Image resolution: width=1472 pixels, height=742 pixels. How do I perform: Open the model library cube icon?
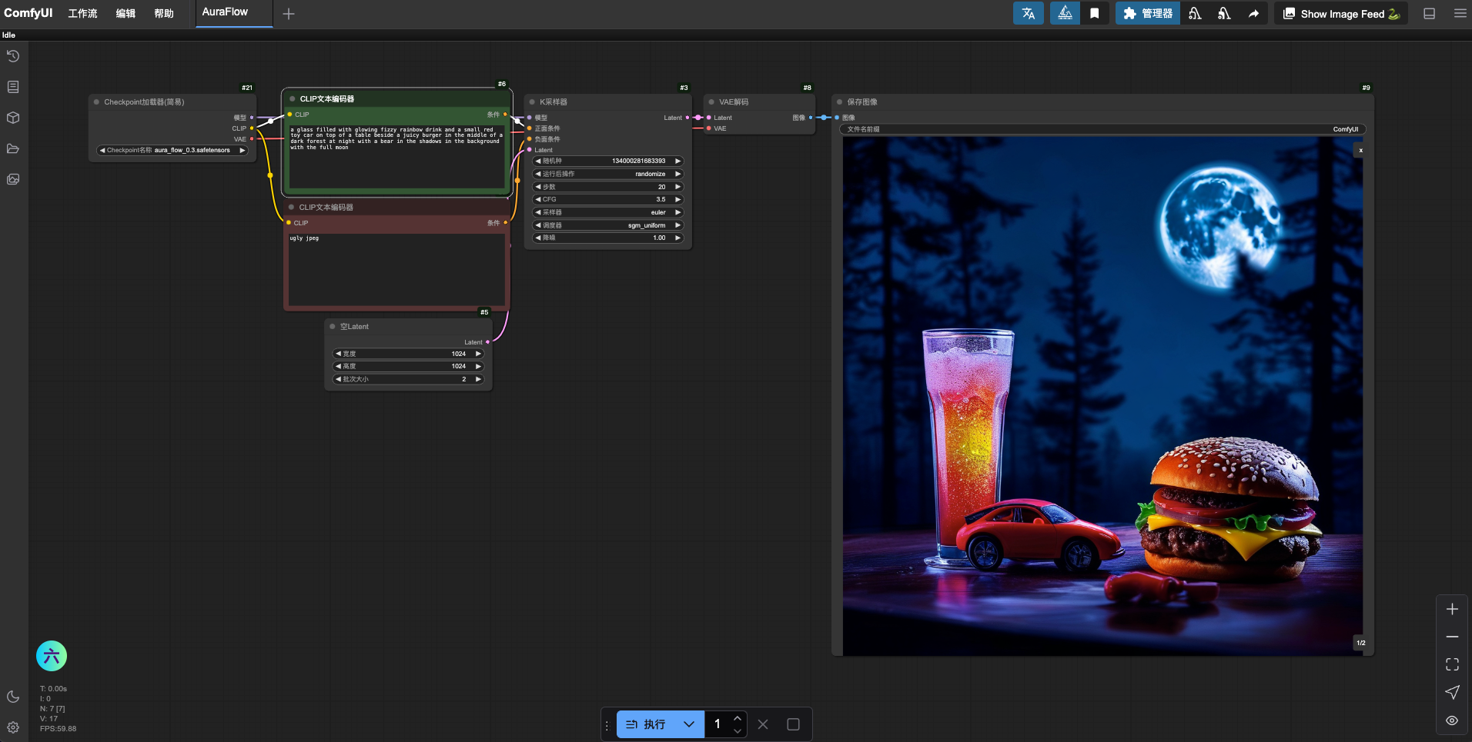click(13, 118)
